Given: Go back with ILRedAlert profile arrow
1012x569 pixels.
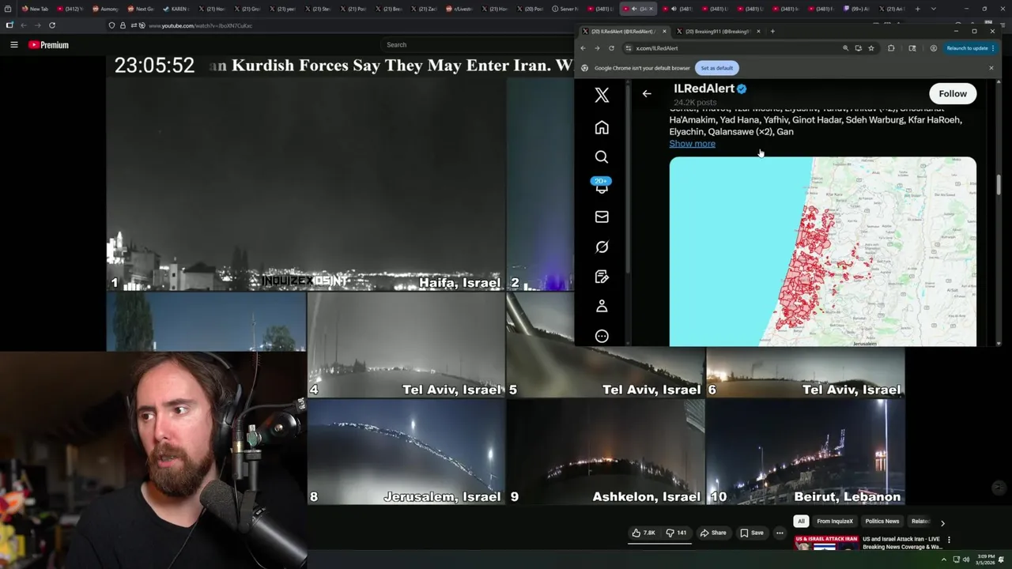Looking at the screenshot, I should point(647,93).
